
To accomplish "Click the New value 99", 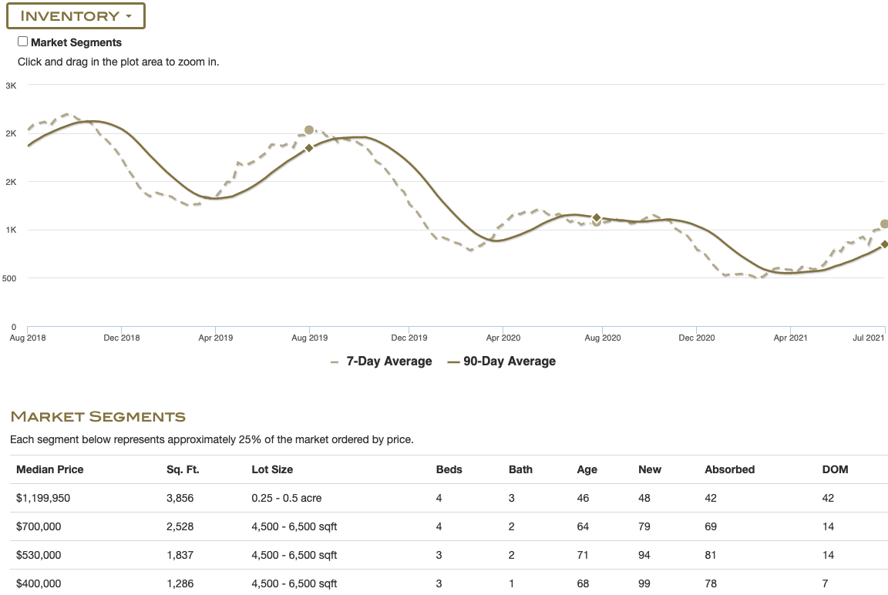I will [x=644, y=583].
